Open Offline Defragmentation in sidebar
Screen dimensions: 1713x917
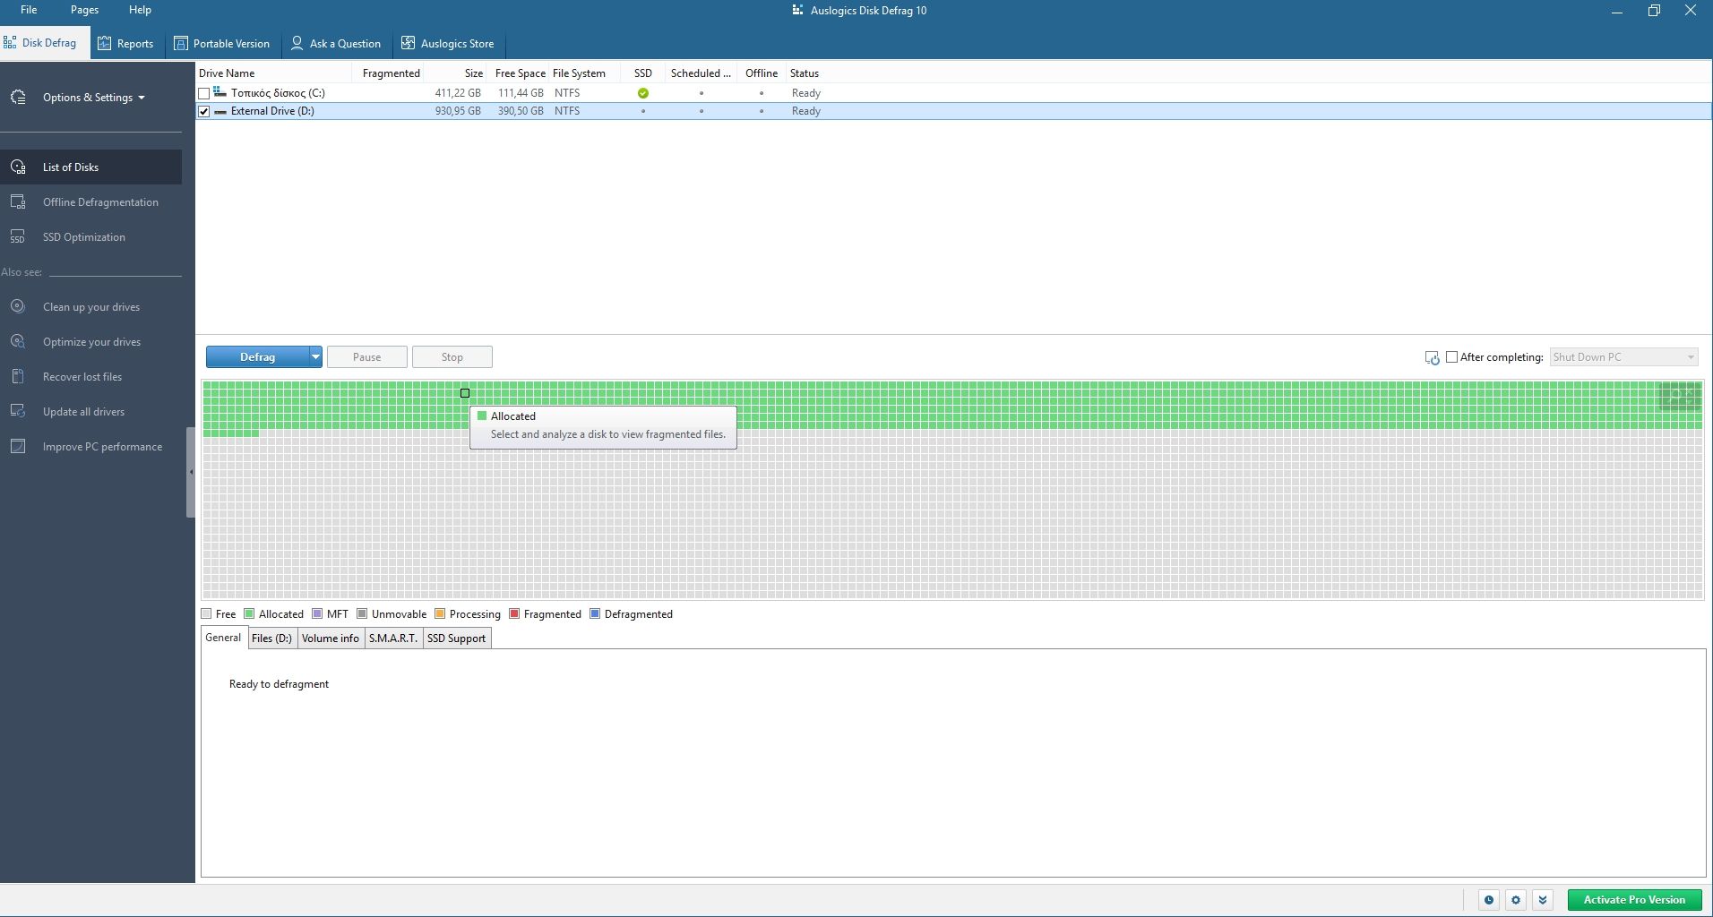(x=100, y=202)
